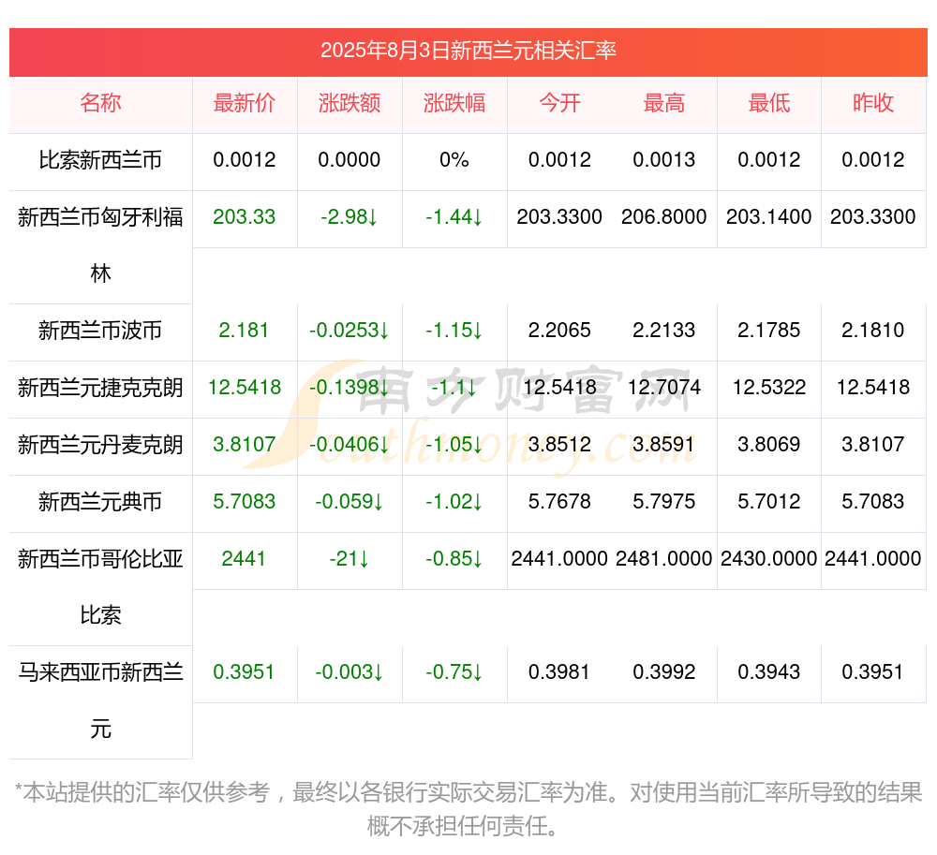Click the green latest price 5.7083
937x855 pixels.
245,502
